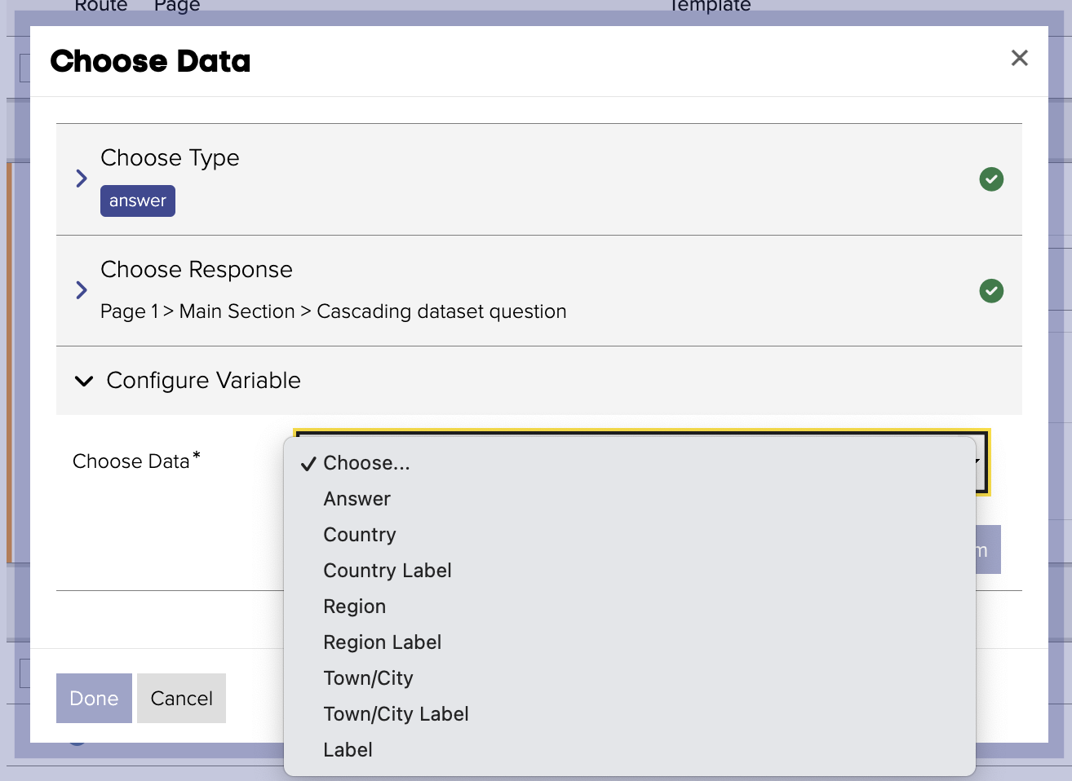This screenshot has width=1072, height=781.
Task: Select the Answer option in the dropdown
Action: pyautogui.click(x=357, y=499)
